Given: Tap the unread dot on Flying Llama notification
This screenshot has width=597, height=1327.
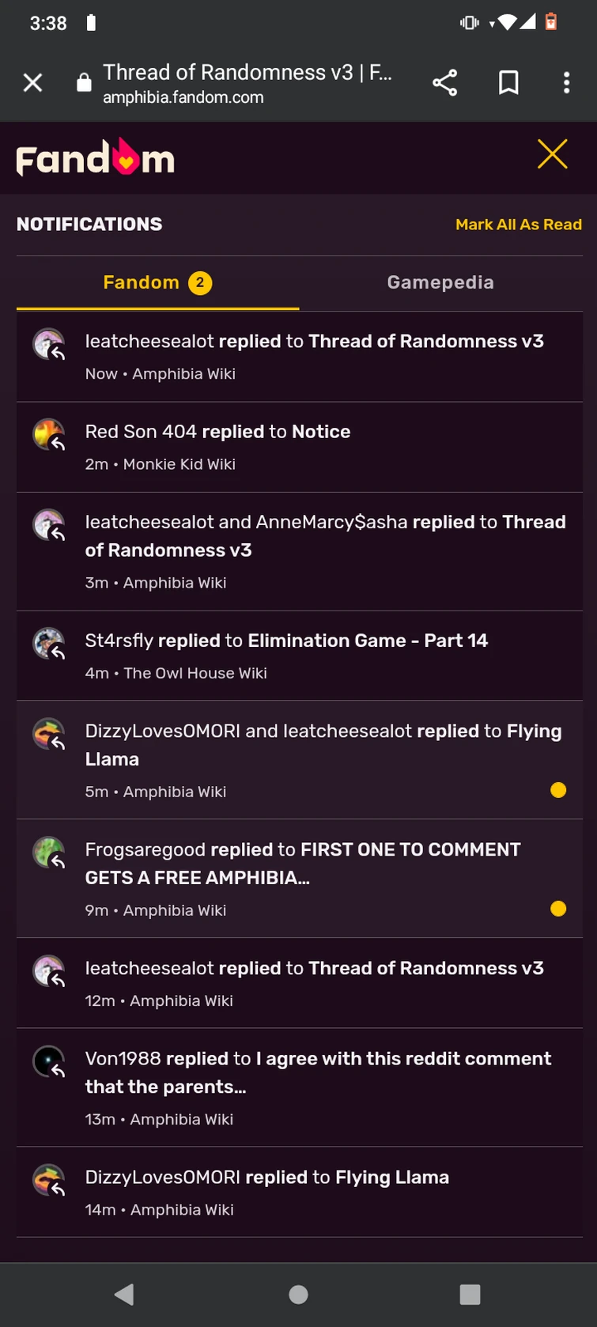Looking at the screenshot, I should tap(558, 790).
